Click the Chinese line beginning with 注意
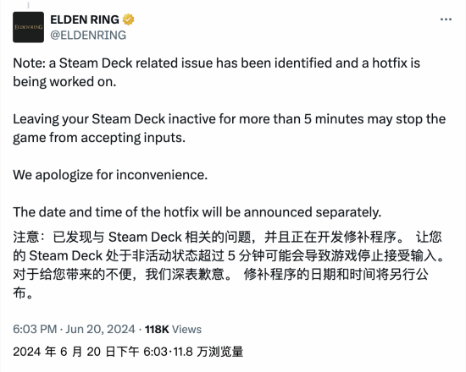The height and width of the screenshot is (372, 466). [227, 237]
